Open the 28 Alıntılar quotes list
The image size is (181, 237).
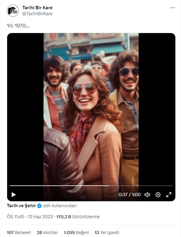tap(47, 232)
